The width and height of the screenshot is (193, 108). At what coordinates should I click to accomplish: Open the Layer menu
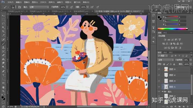pyautogui.click(x=35, y=2)
